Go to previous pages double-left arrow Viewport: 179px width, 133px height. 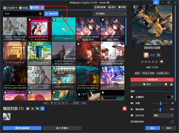point(46,103)
